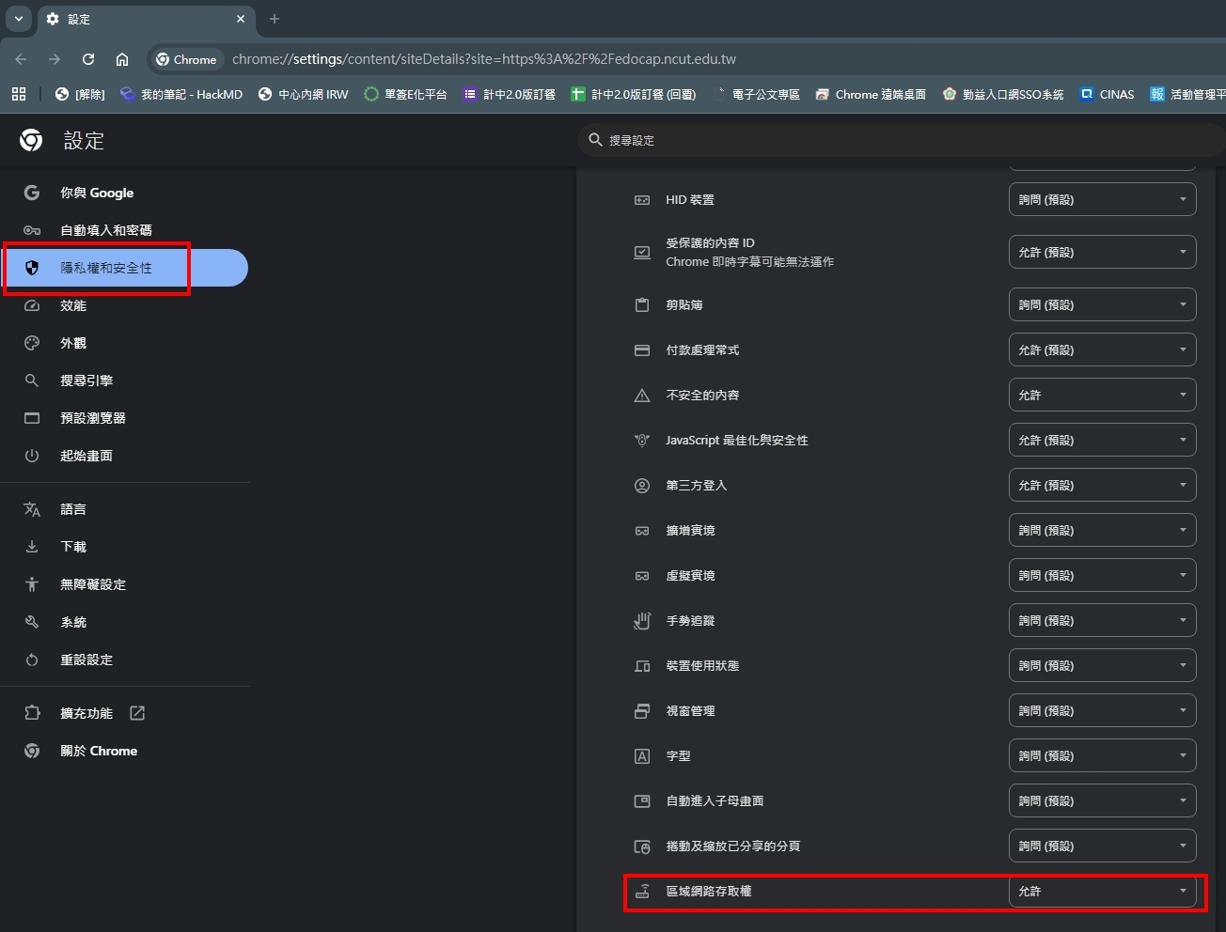Open the apps grid icon in bookmarks bar
1226x932 pixels.
(19, 94)
